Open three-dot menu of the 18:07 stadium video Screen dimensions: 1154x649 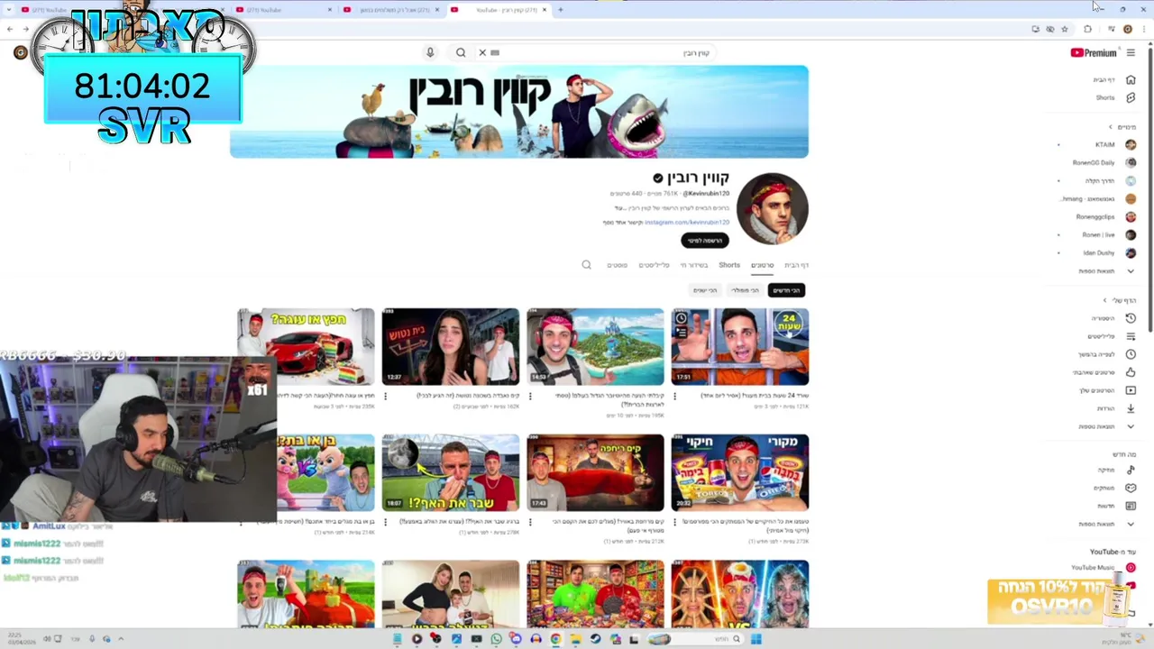pos(386,522)
